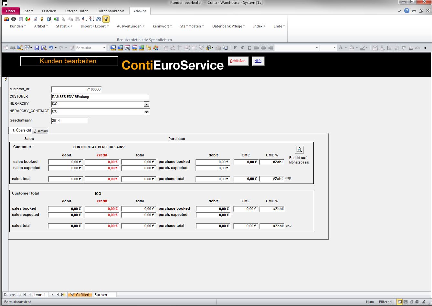The height and width of the screenshot is (306, 432).
Task: Click the Schließen button
Action: 238,61
